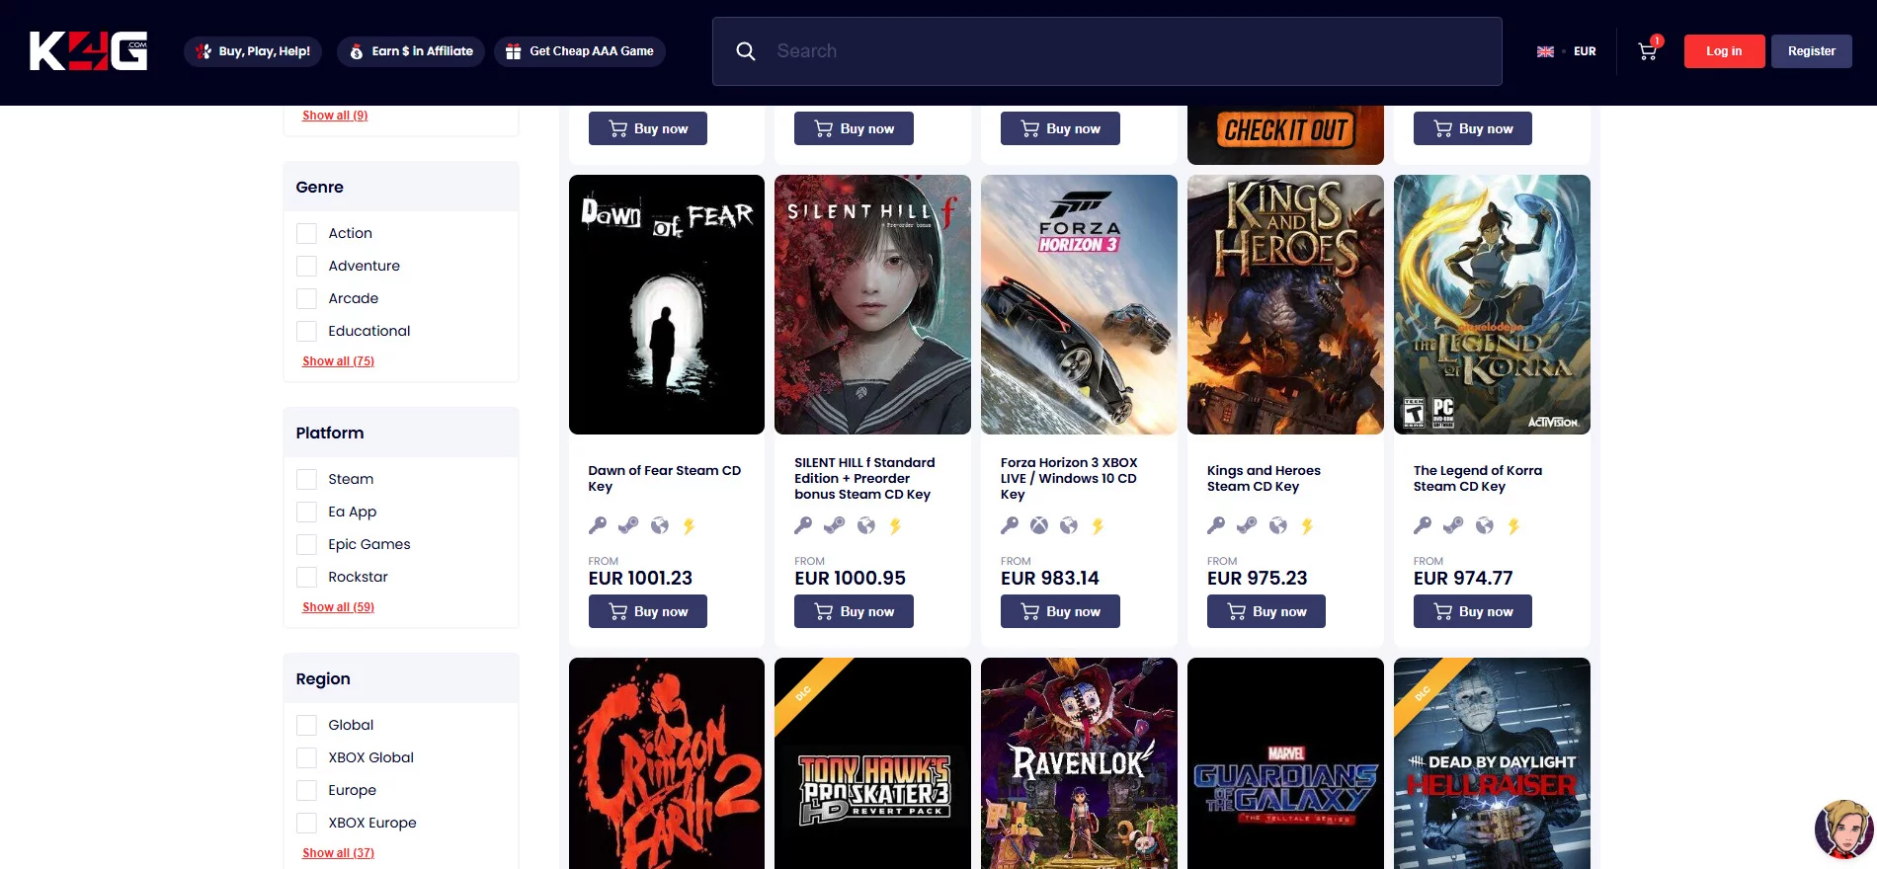Click lightning icon under Forza Horizon 3
The height and width of the screenshot is (869, 1877).
pos(1099,525)
